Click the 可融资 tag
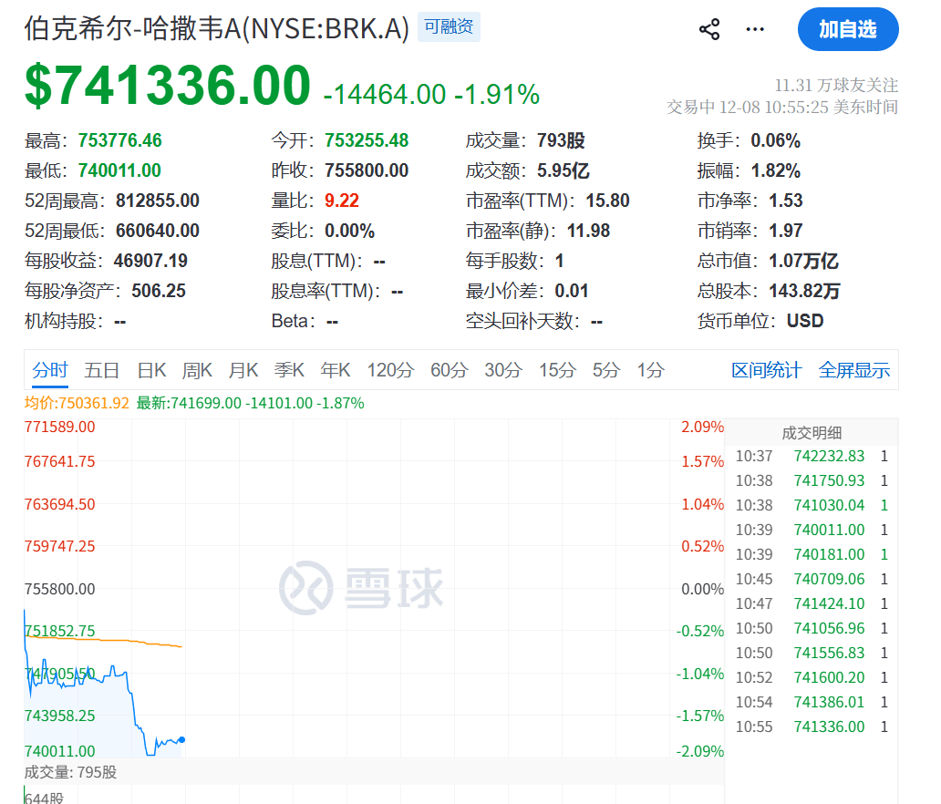941x804 pixels. click(x=449, y=27)
